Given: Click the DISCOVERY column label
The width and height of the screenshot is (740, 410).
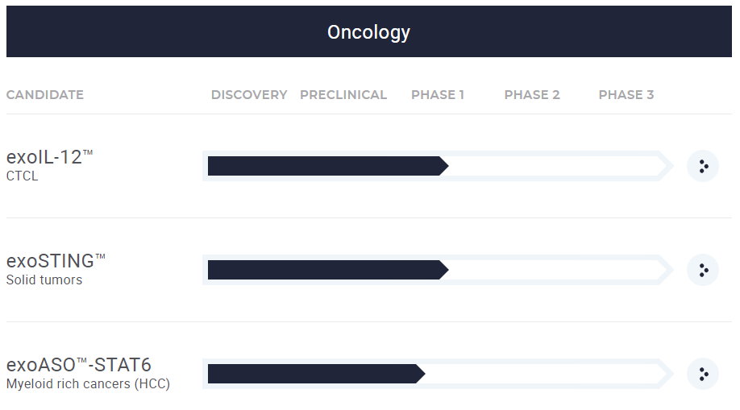Looking at the screenshot, I should pyautogui.click(x=249, y=95).
